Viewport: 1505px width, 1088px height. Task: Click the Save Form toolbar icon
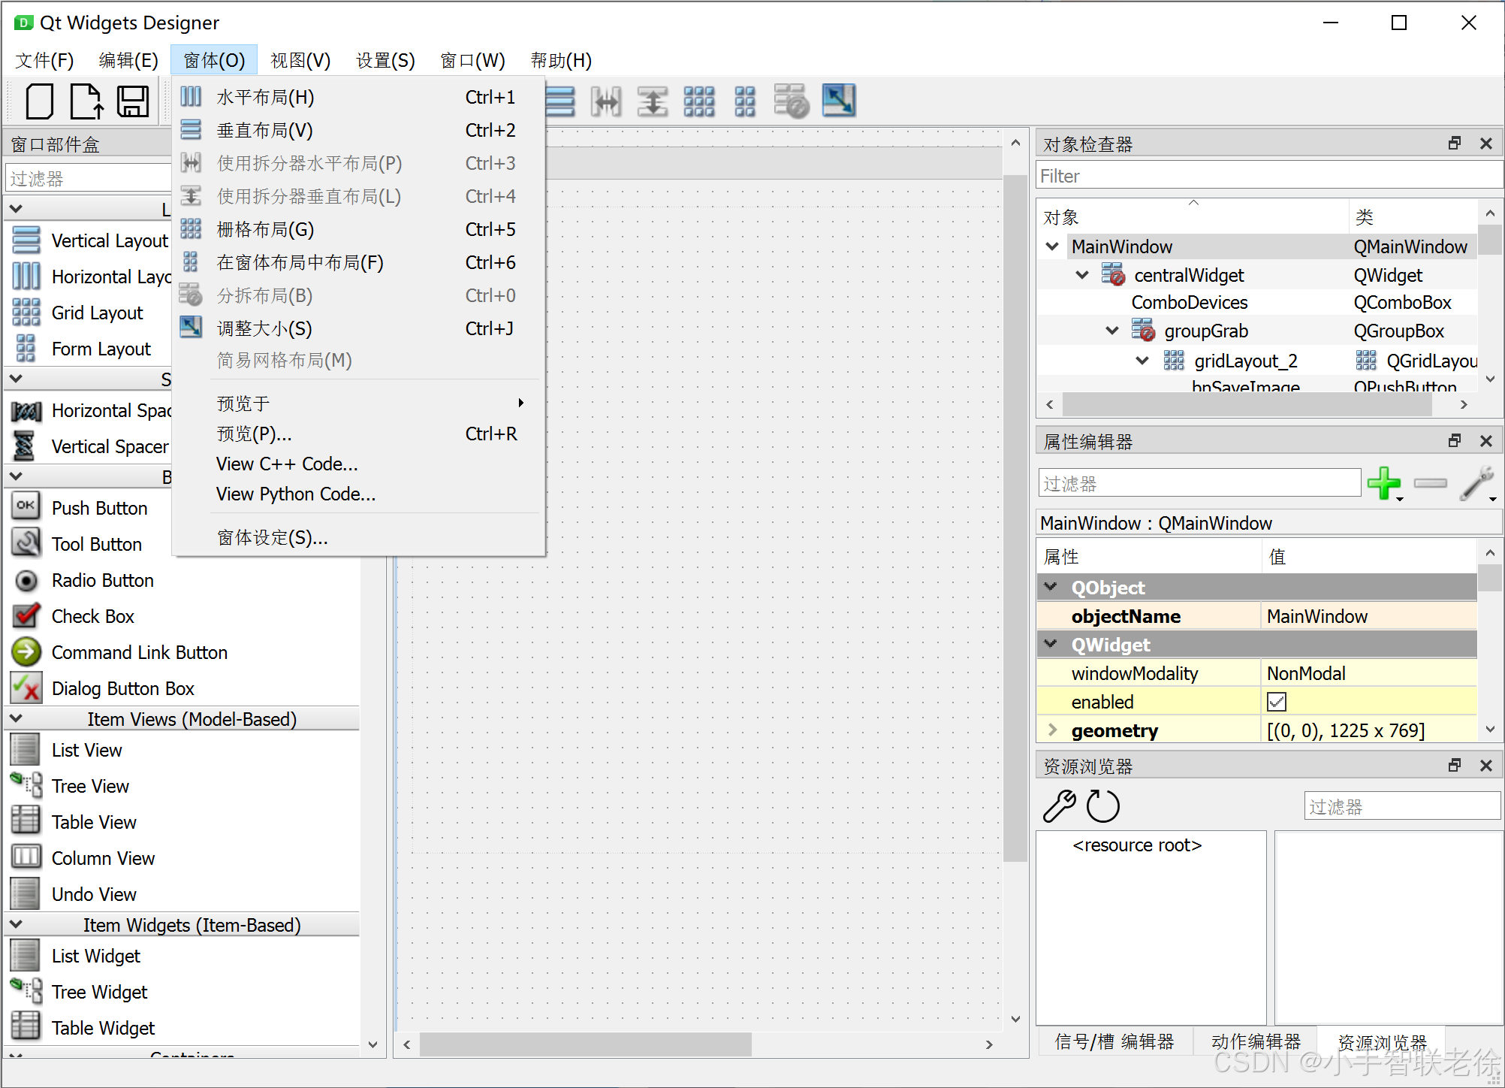[x=132, y=101]
